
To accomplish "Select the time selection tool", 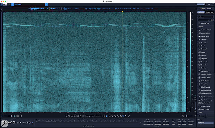I will [104, 116].
